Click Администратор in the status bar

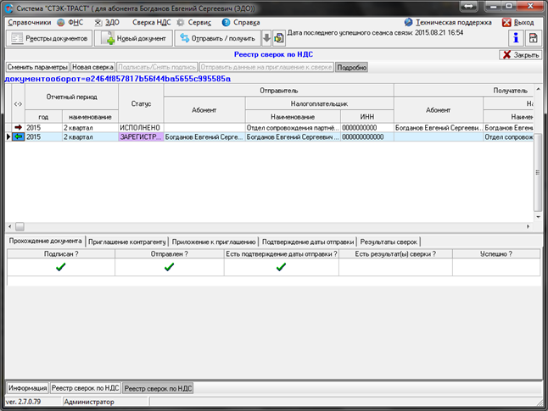[89, 402]
